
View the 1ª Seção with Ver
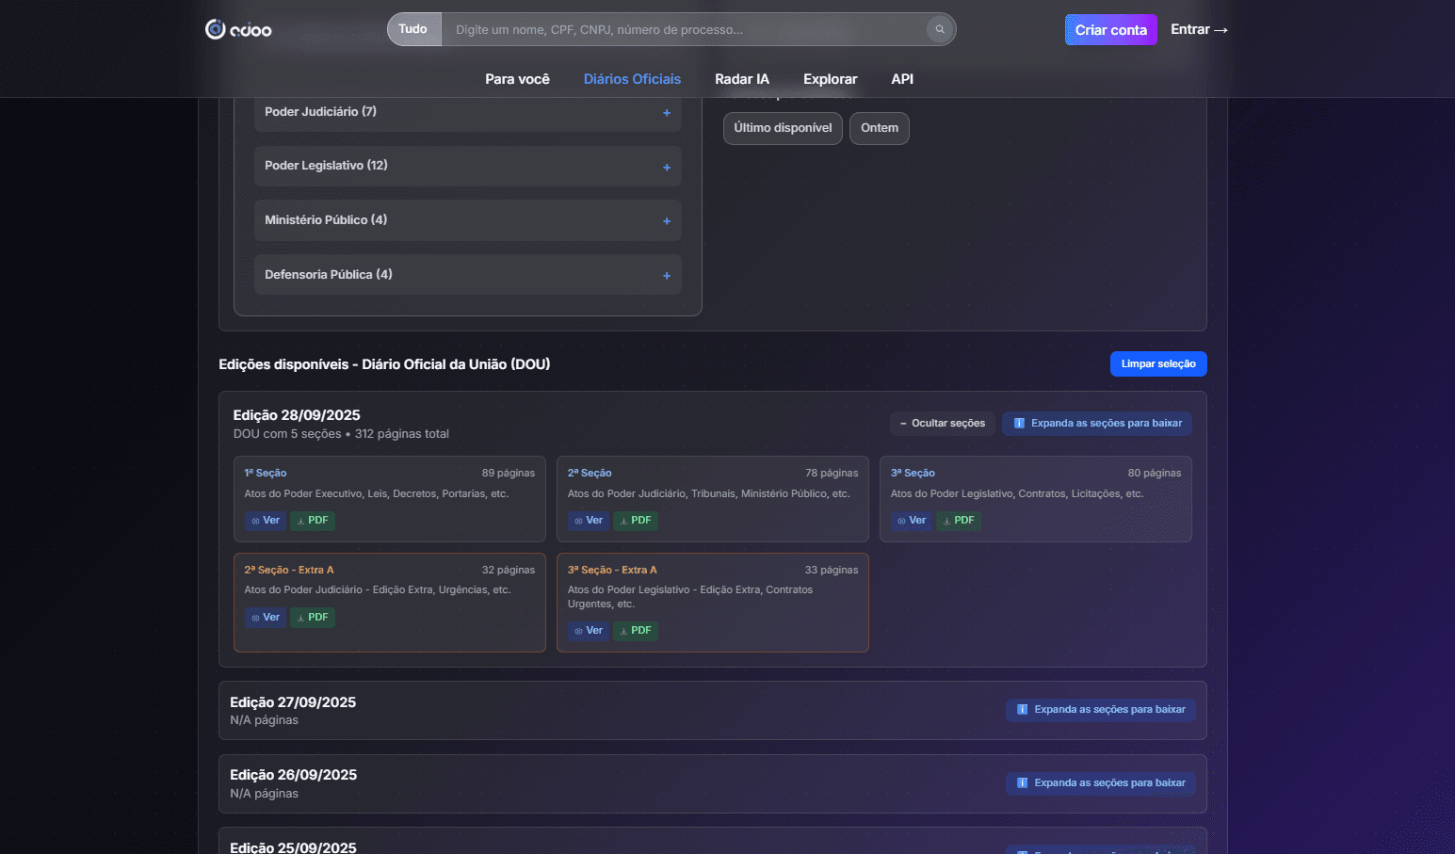coord(266,521)
